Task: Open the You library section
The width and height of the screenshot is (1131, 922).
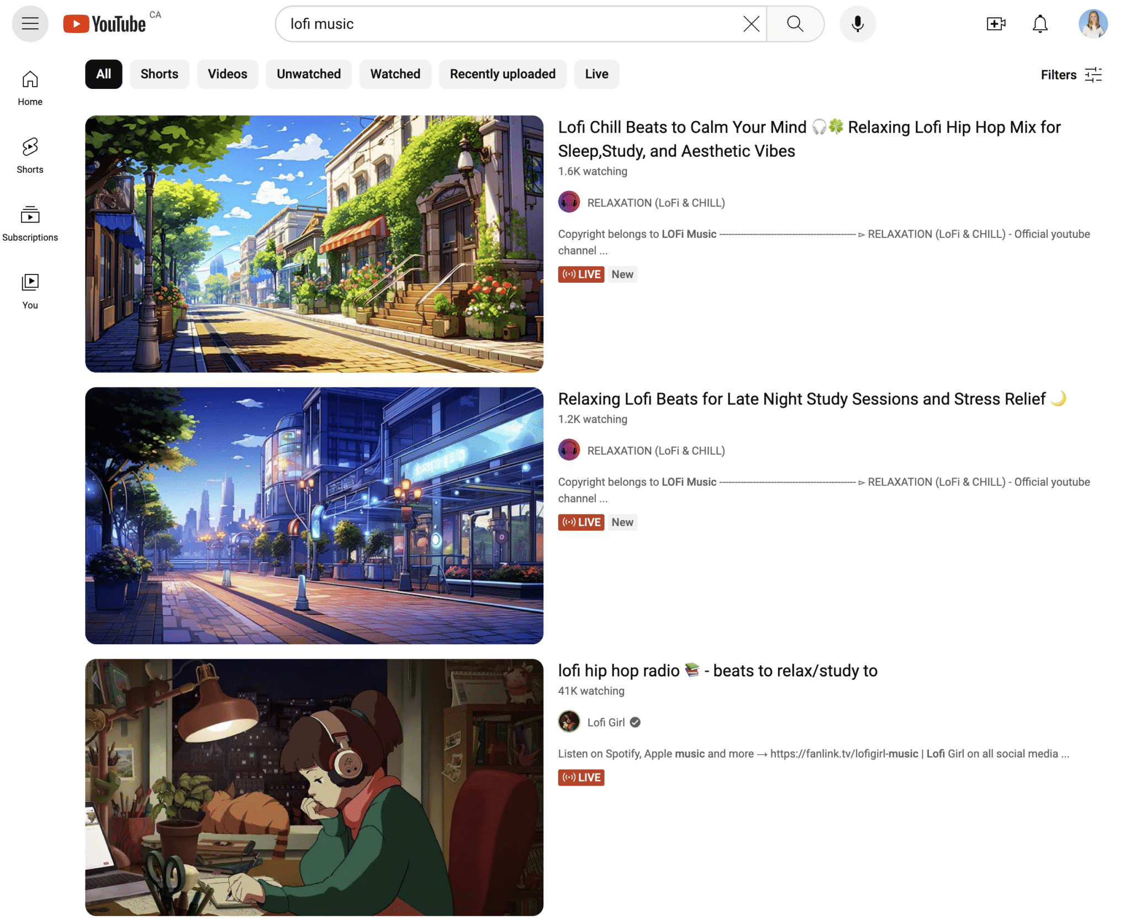Action: pyautogui.click(x=30, y=292)
